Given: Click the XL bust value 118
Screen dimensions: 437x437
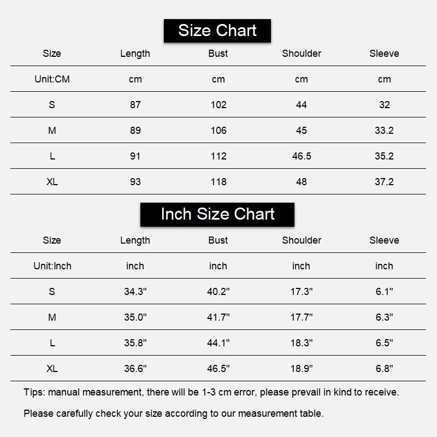Looking at the screenshot, I should point(218,182).
